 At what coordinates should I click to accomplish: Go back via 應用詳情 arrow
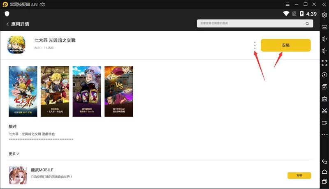pos(7,24)
